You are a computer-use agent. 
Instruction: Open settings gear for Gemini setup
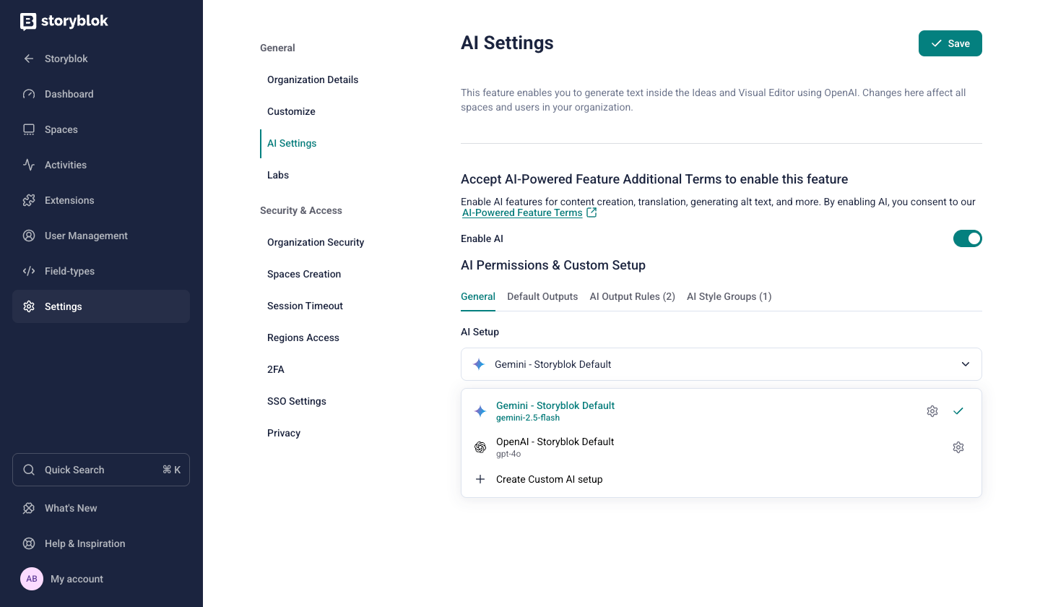[x=932, y=411]
